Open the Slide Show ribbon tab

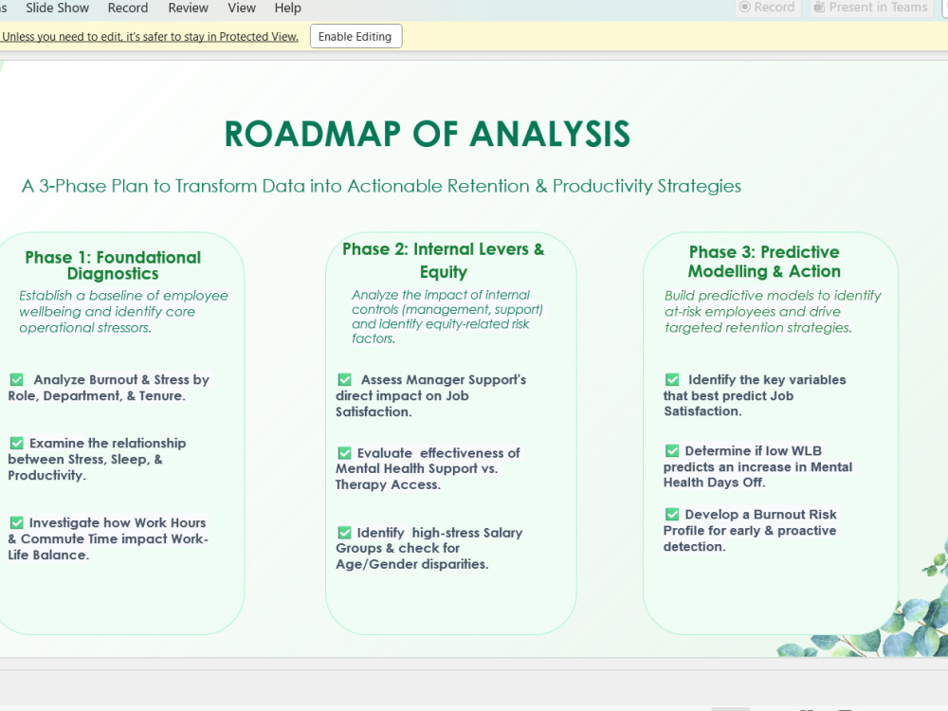pos(57,8)
